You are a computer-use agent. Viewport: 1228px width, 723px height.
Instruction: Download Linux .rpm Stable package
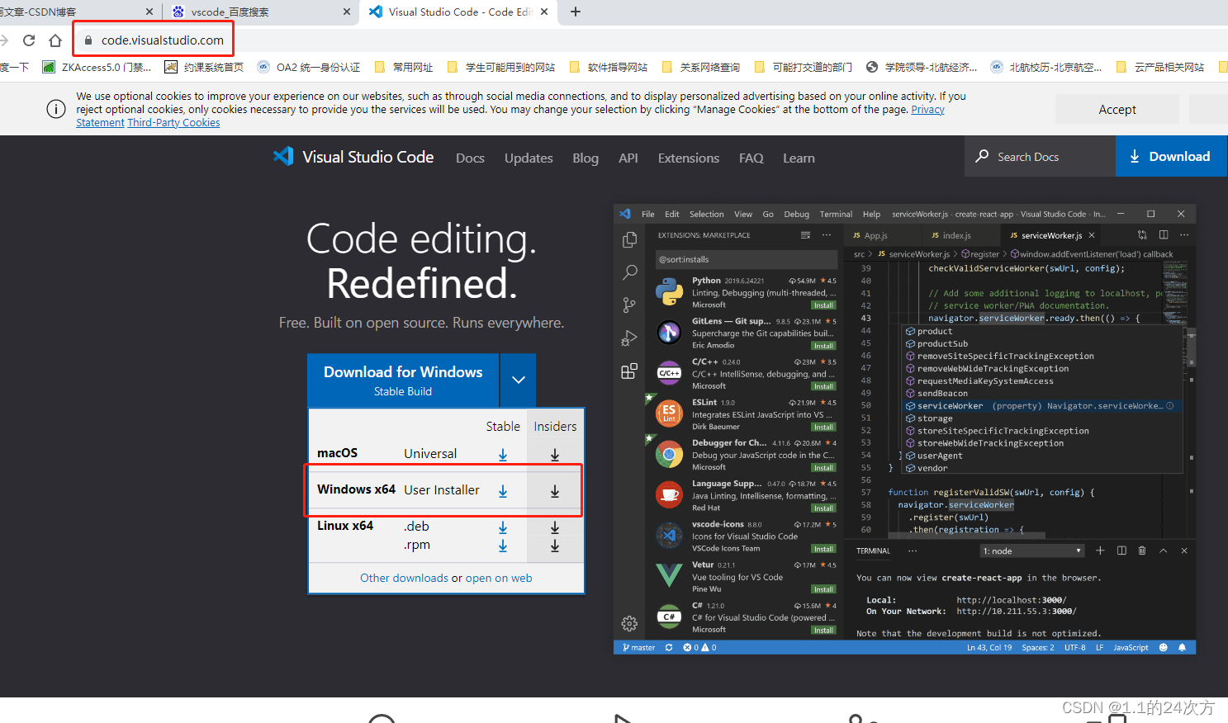pyautogui.click(x=503, y=546)
